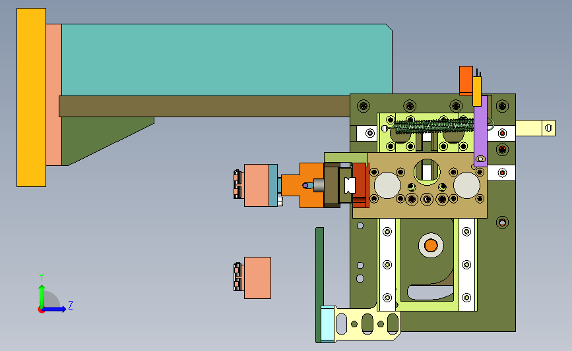
Task: Click the curved slot in lower plate
Action: (430, 292)
